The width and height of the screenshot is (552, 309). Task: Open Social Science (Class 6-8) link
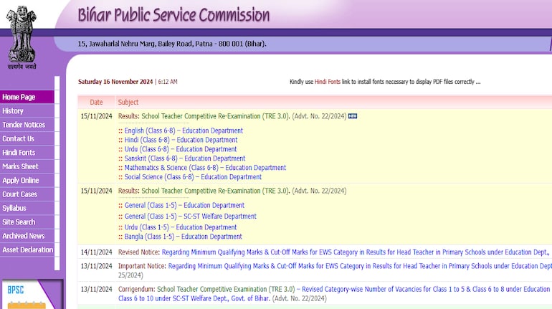pyautogui.click(x=193, y=177)
